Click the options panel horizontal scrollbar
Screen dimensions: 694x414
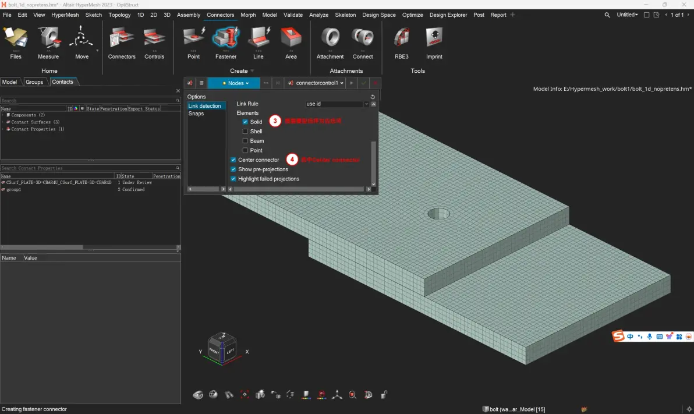coord(299,189)
